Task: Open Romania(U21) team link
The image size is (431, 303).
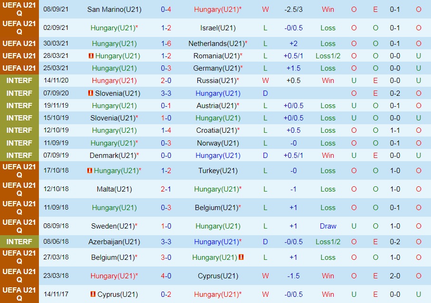Action: coord(216,56)
